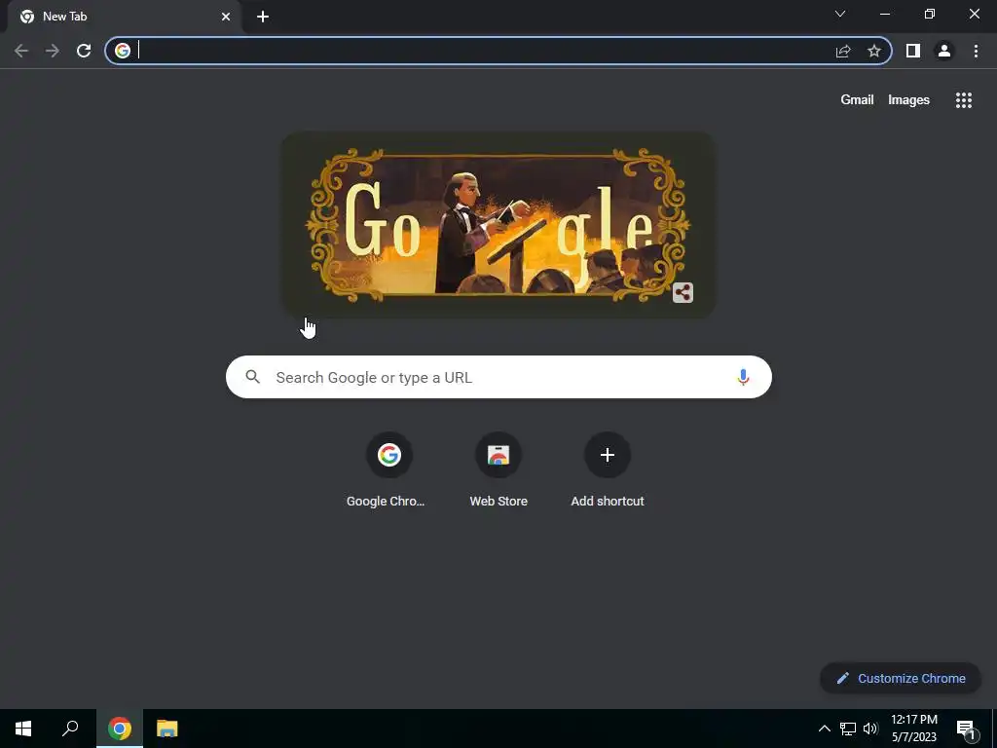The width and height of the screenshot is (997, 748).
Task: Open the Google apps grid
Action: click(x=964, y=100)
